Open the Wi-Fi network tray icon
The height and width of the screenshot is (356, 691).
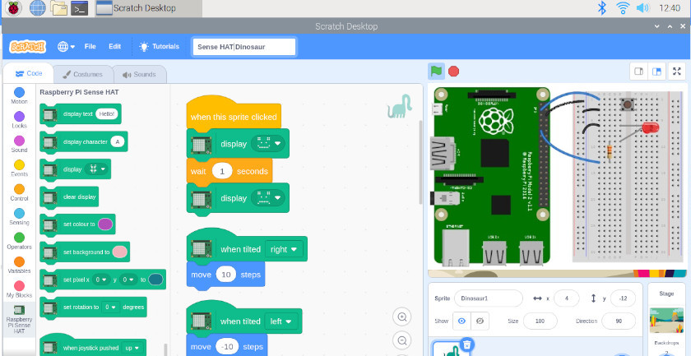[x=623, y=7]
